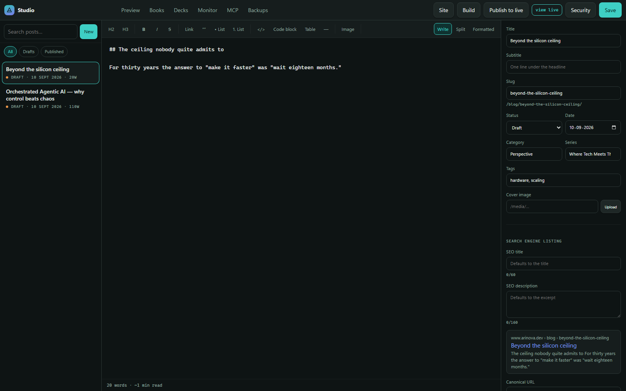
Task: Open the date picker calendar icon
Action: point(614,127)
